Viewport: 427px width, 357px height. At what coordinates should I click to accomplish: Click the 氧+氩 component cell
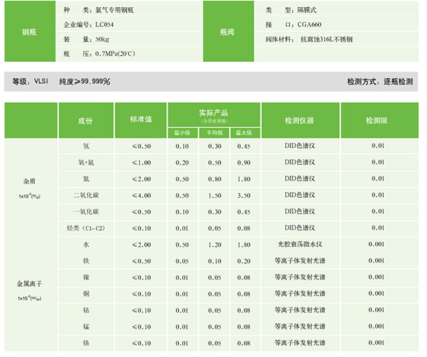[85, 162]
